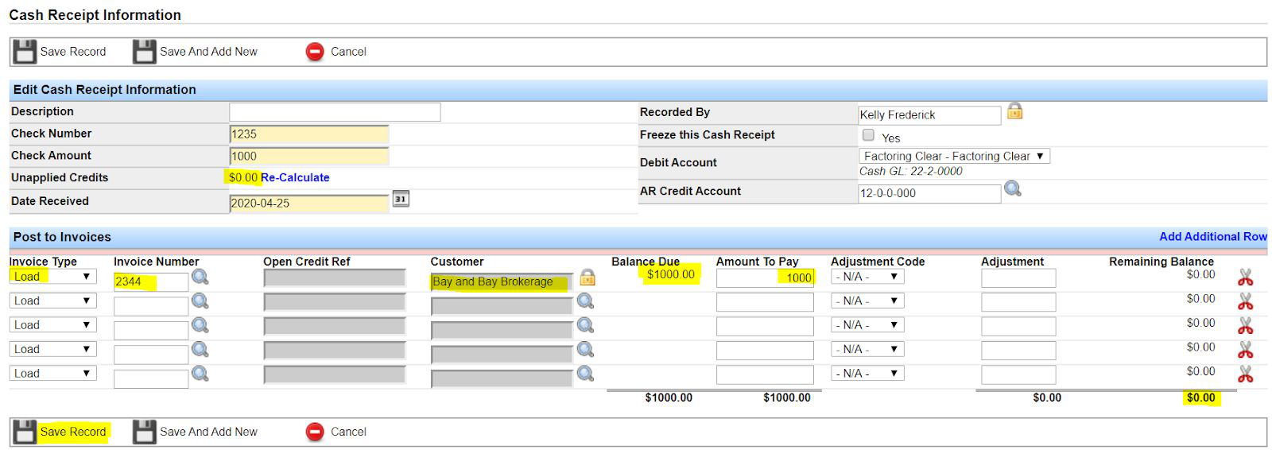
Task: Focus Open Credit Ref field in first row
Action: click(335, 277)
